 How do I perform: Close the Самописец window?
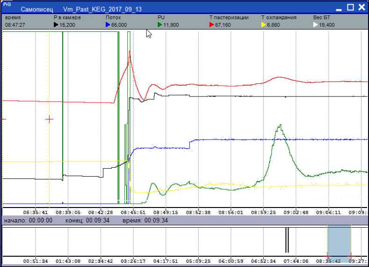click(362, 7)
